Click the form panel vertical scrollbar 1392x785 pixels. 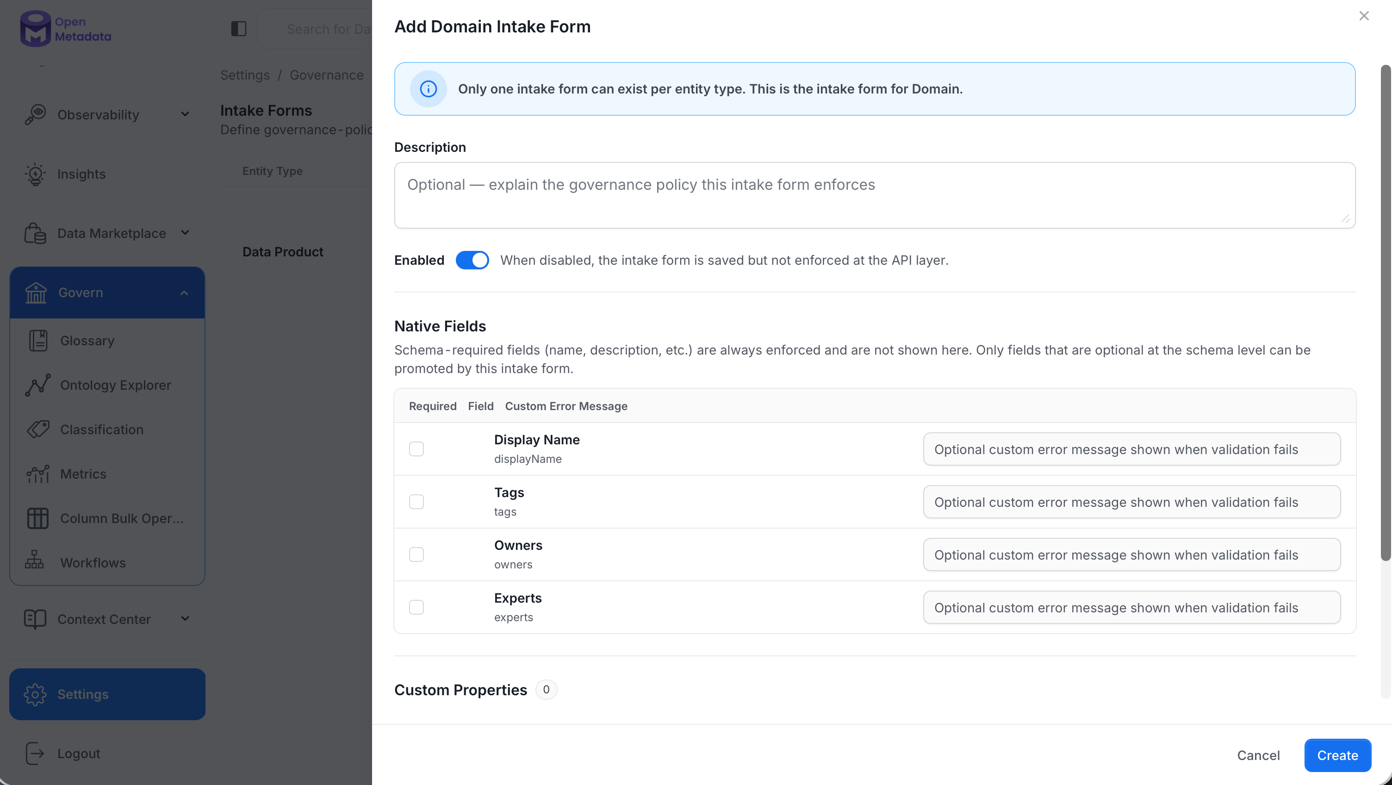[x=1386, y=313]
